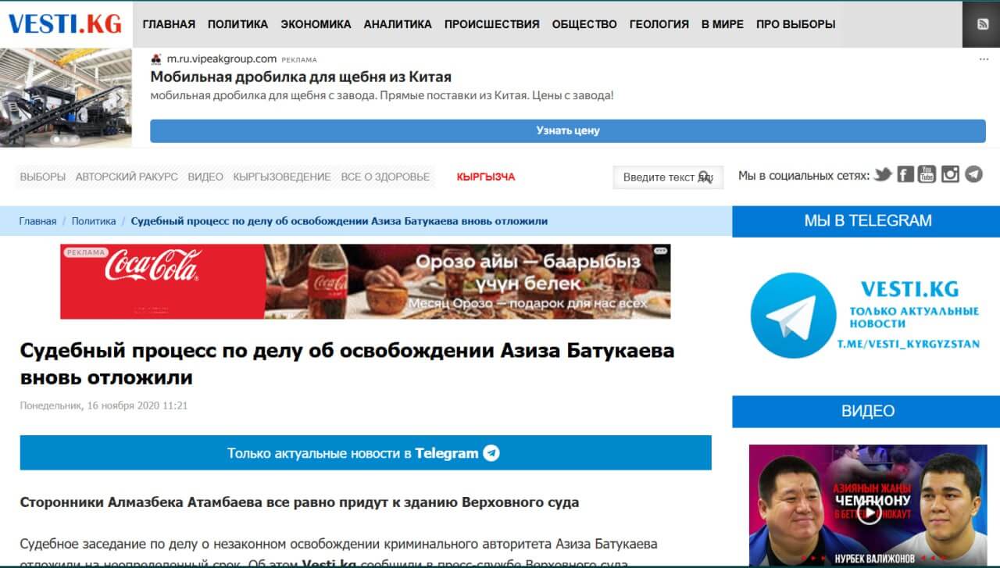
Task: Open the YouTube social icon
Action: tap(927, 174)
